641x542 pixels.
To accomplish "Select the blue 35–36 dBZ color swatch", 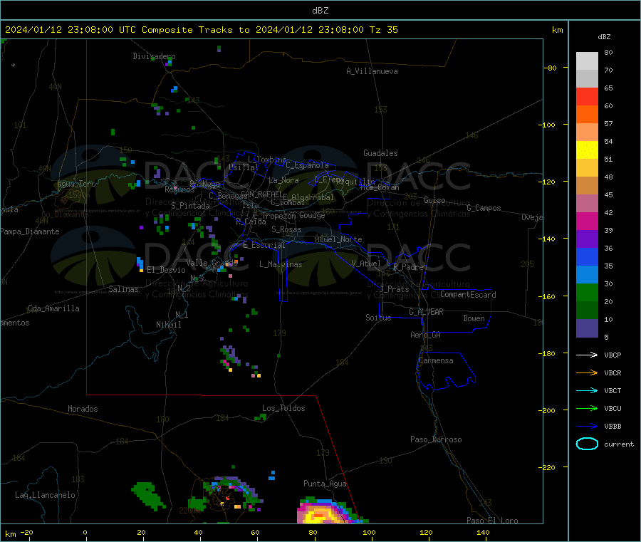I will [x=587, y=256].
